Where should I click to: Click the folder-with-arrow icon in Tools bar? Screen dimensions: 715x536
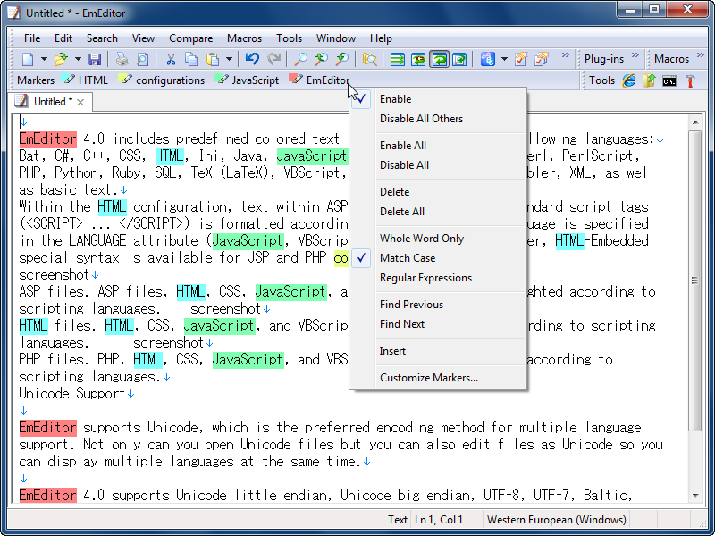pos(649,80)
